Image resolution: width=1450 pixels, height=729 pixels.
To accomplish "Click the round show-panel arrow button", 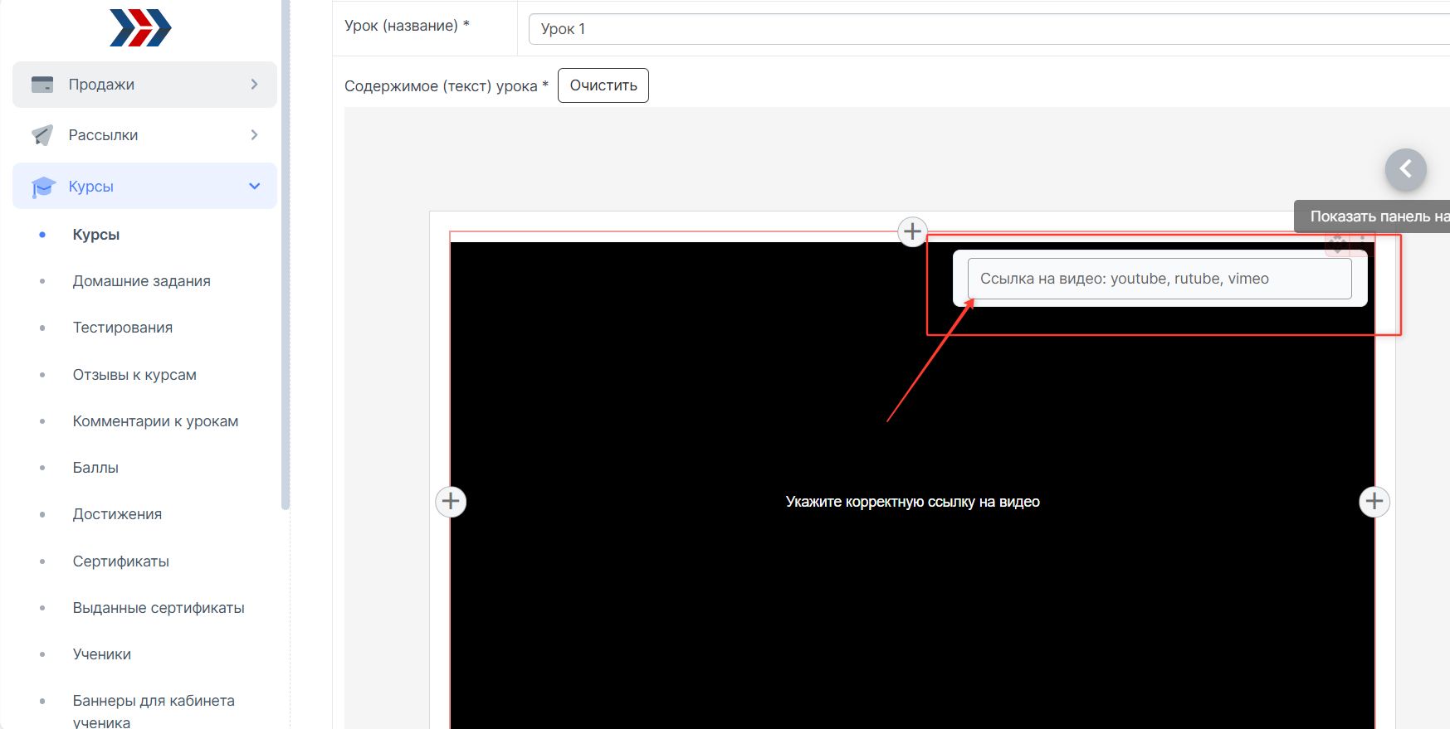I will pyautogui.click(x=1405, y=169).
